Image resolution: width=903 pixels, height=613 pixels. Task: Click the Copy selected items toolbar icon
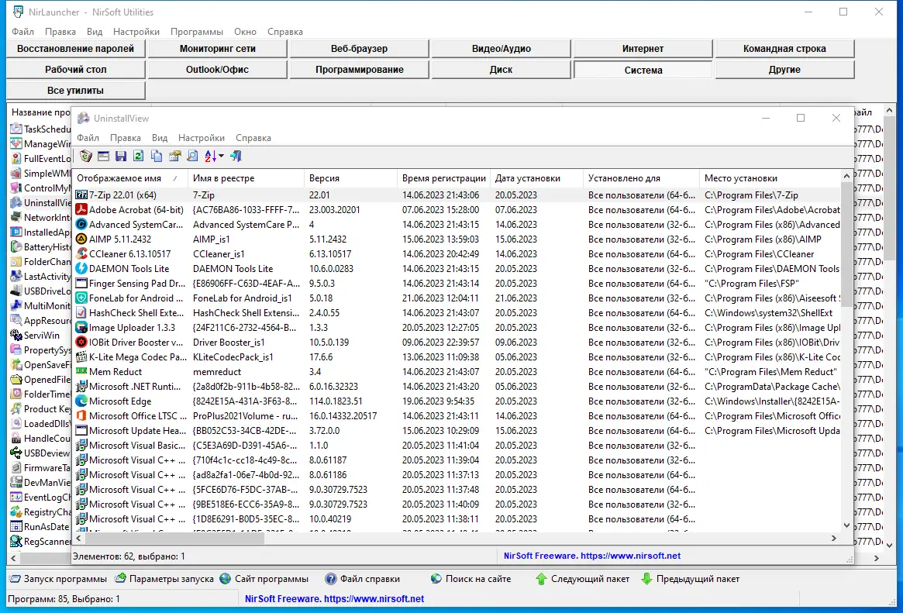point(157,156)
